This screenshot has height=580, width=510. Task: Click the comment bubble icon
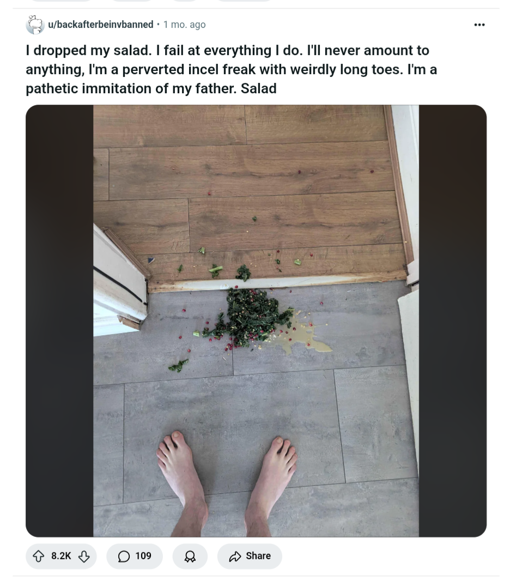click(124, 557)
